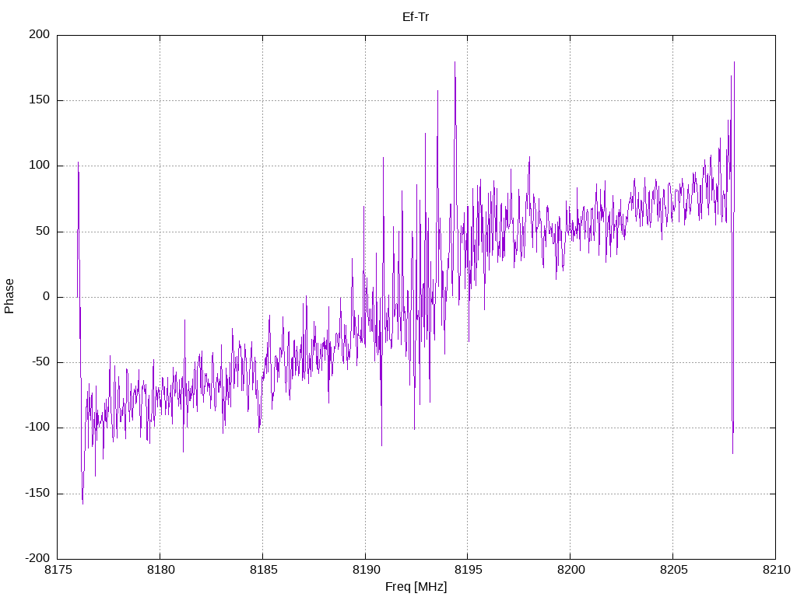Click the 'Phase' y-axis label
Viewport: 797px width, 597px height.
pyautogui.click(x=9, y=296)
